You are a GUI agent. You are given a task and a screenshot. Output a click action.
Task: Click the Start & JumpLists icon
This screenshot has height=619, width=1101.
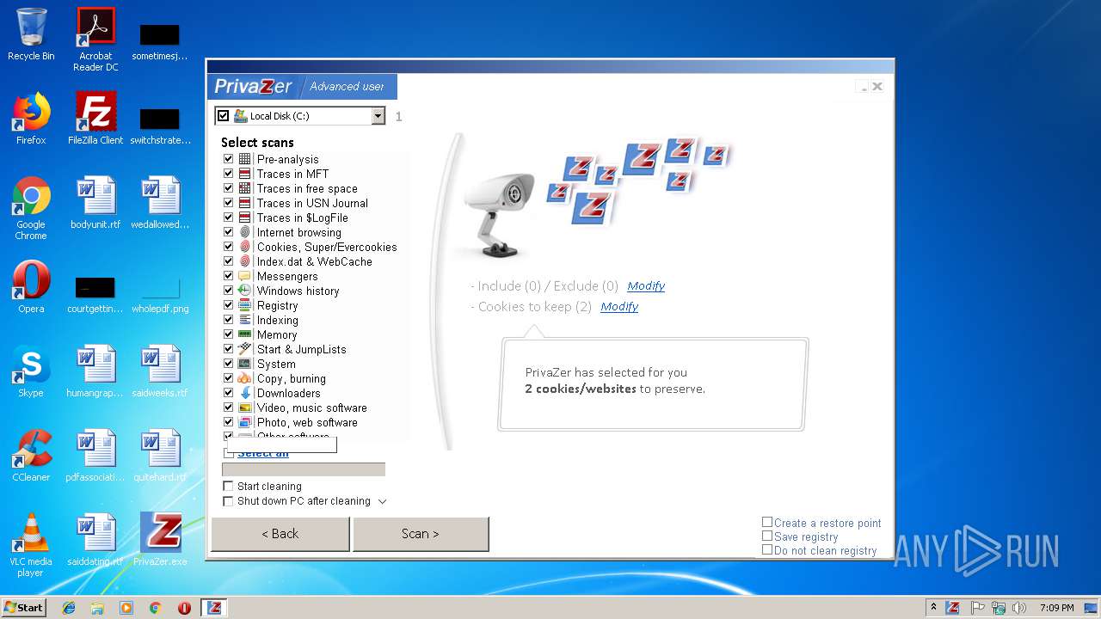(x=245, y=349)
